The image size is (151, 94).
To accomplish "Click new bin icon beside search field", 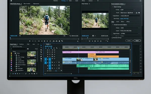I will (28, 49).
